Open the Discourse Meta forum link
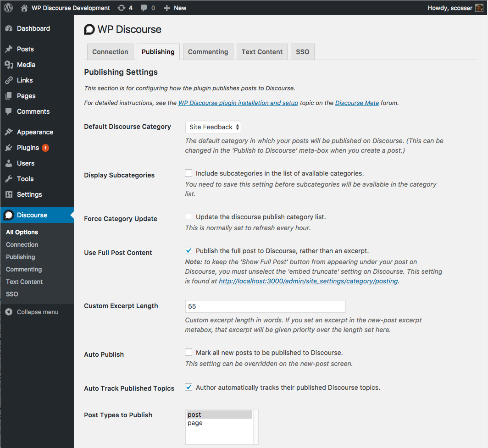This screenshot has width=488, height=448. pyautogui.click(x=357, y=103)
